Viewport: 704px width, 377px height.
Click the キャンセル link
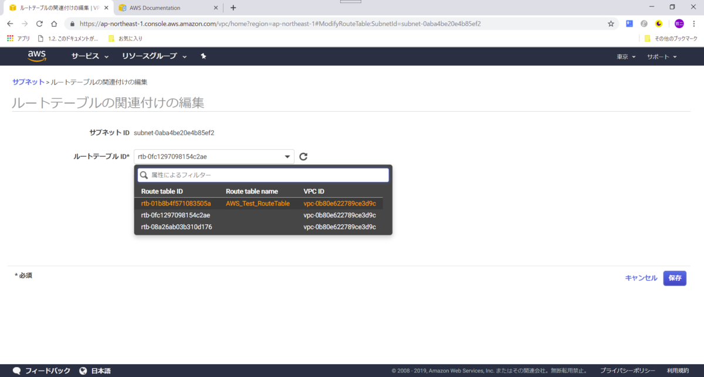[x=641, y=278]
